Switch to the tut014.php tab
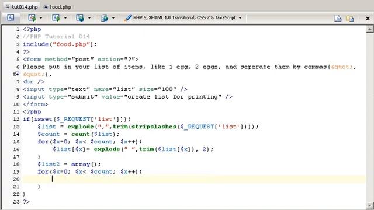This screenshot has width=374, height=210. tap(22, 7)
